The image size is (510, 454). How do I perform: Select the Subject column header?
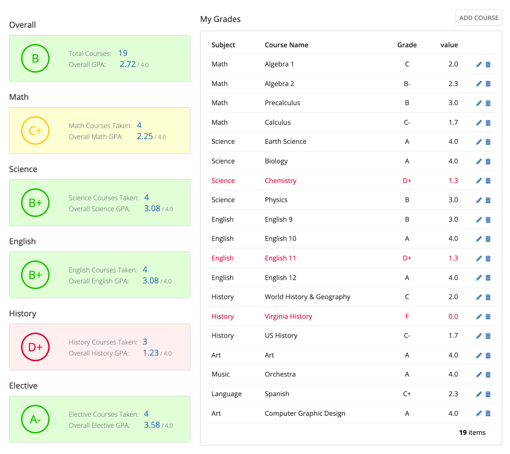tap(223, 44)
